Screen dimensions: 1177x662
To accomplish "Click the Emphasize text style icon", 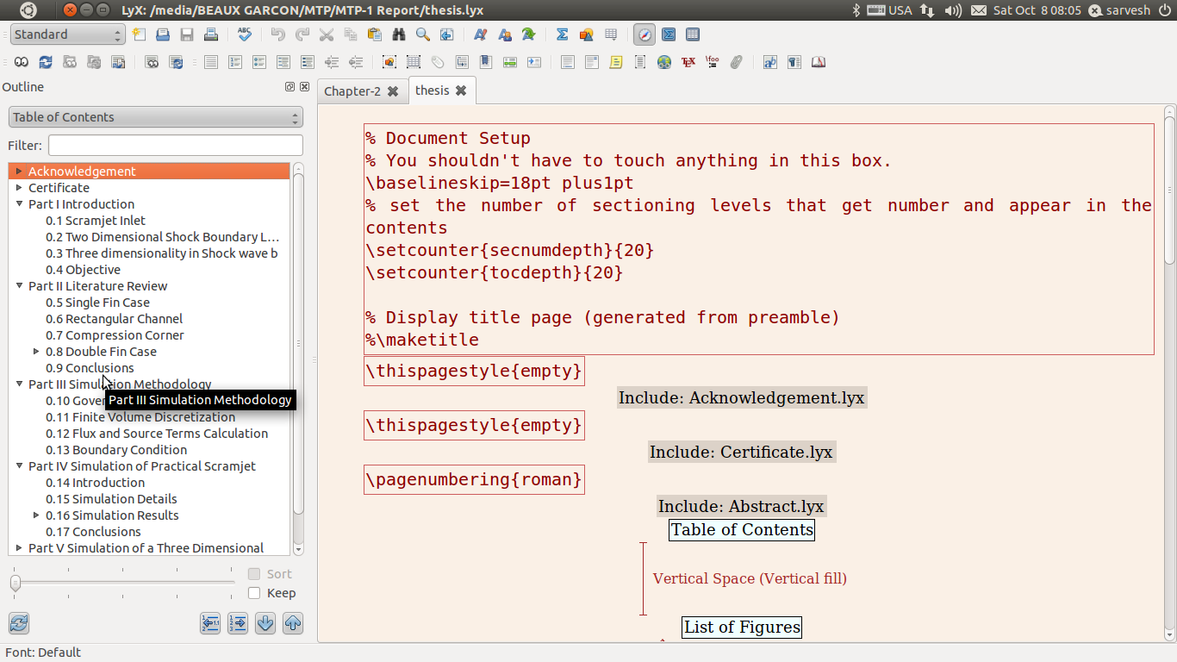I will (x=480, y=34).
